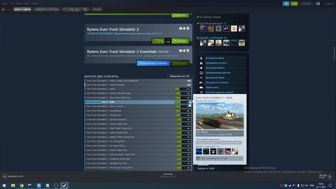The image size is (336, 189).
Task: Click the Windows platform icon on the Essentials bundle
Action: [x=181, y=50]
